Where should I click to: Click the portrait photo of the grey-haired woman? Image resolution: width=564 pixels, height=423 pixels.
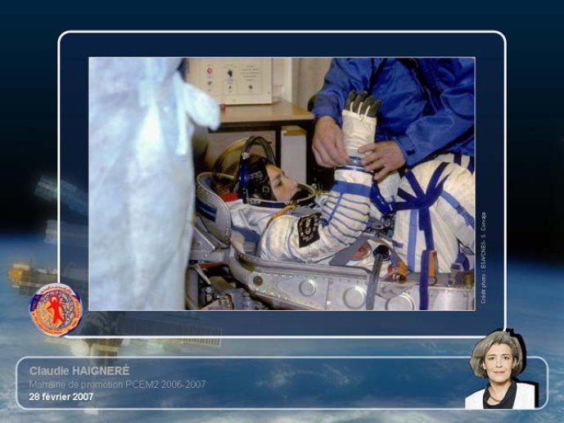coord(501,370)
